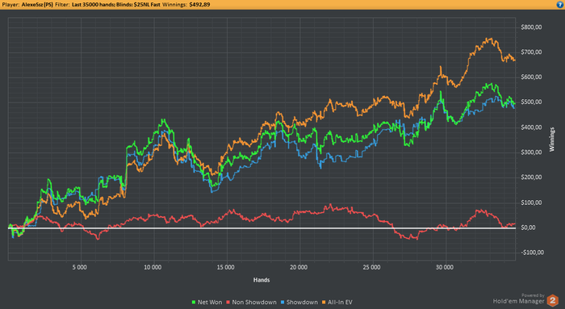Screen dimensions: 565x309
Task: Click the $100,00 axis label
Action: 531,203
